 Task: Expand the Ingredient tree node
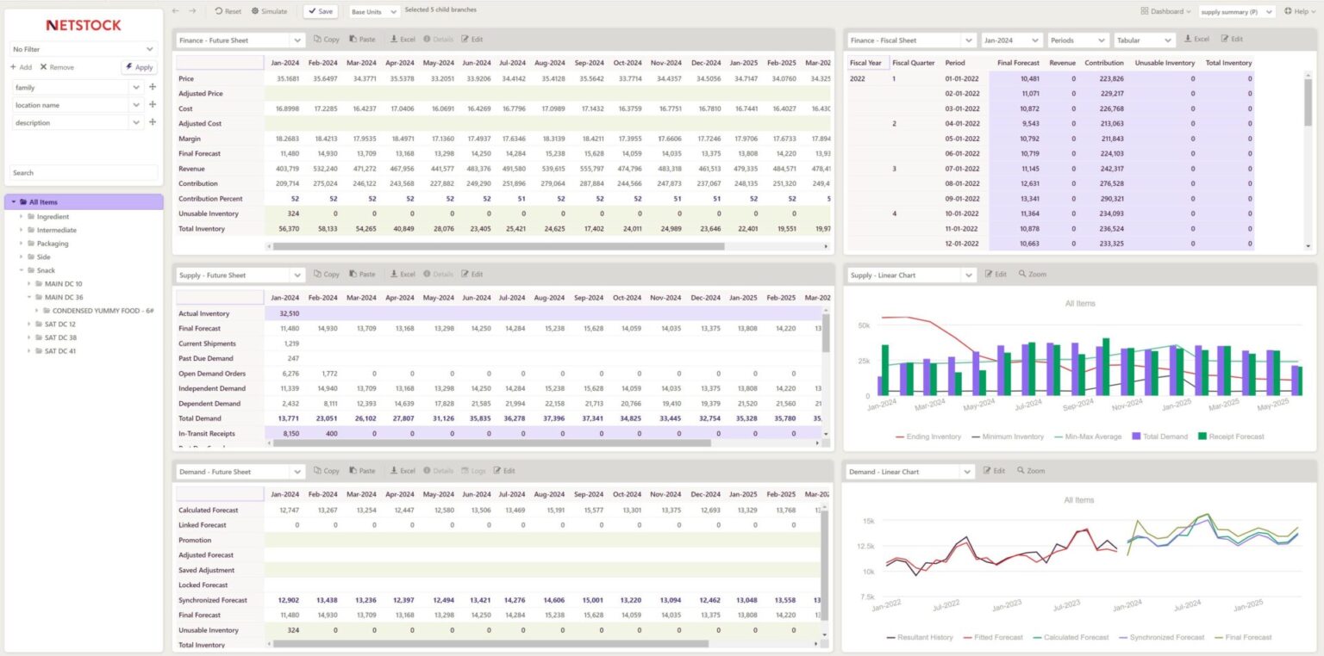tap(21, 216)
